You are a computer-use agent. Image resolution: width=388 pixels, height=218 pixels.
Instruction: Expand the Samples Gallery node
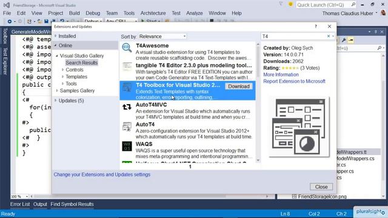(57, 91)
